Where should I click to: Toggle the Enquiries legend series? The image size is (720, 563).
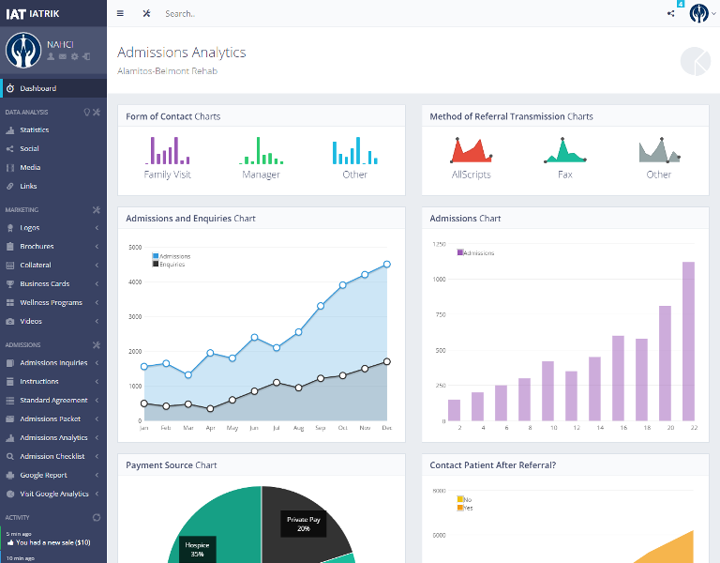(172, 265)
